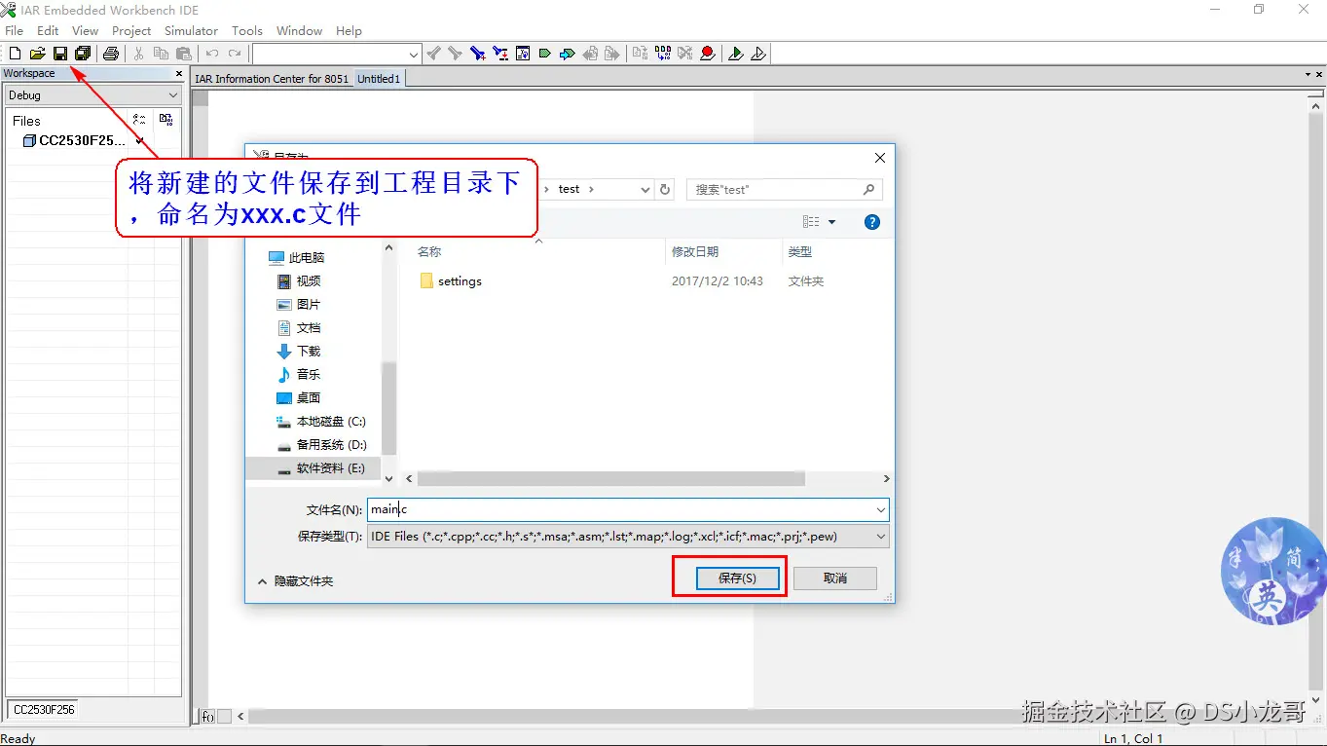The height and width of the screenshot is (746, 1327).
Task: Click the 保存(S) button to save main.c
Action: [x=737, y=578]
